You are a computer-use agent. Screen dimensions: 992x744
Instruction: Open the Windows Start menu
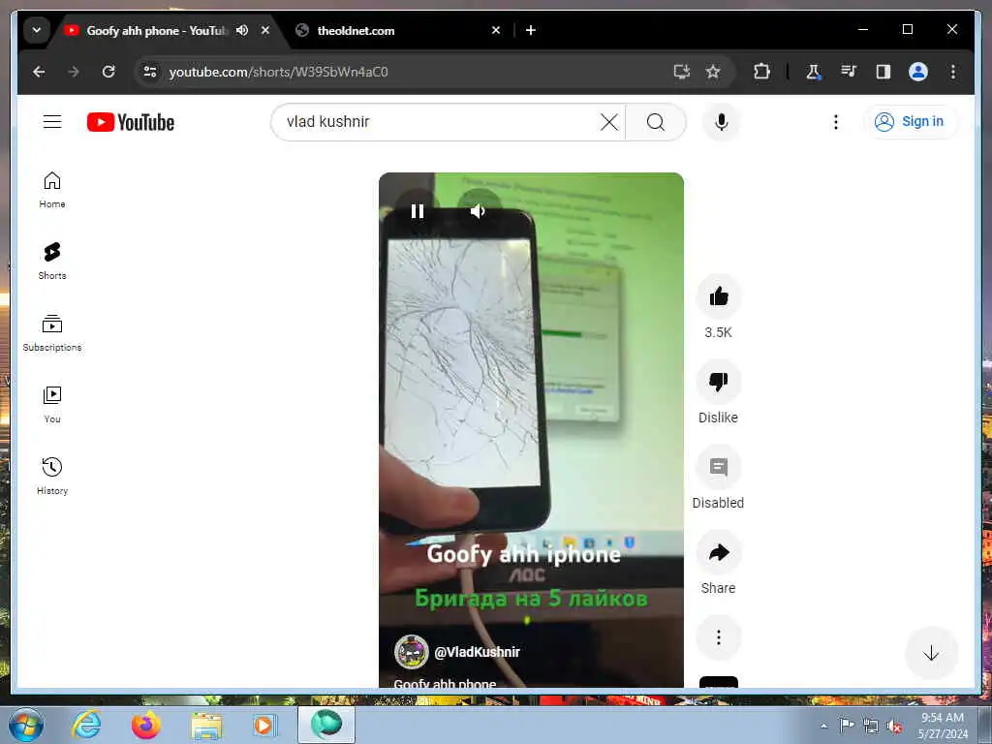pos(26,725)
